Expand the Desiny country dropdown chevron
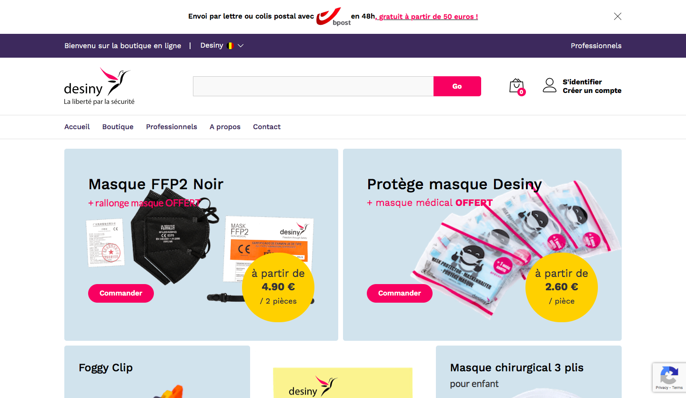 [x=241, y=46]
